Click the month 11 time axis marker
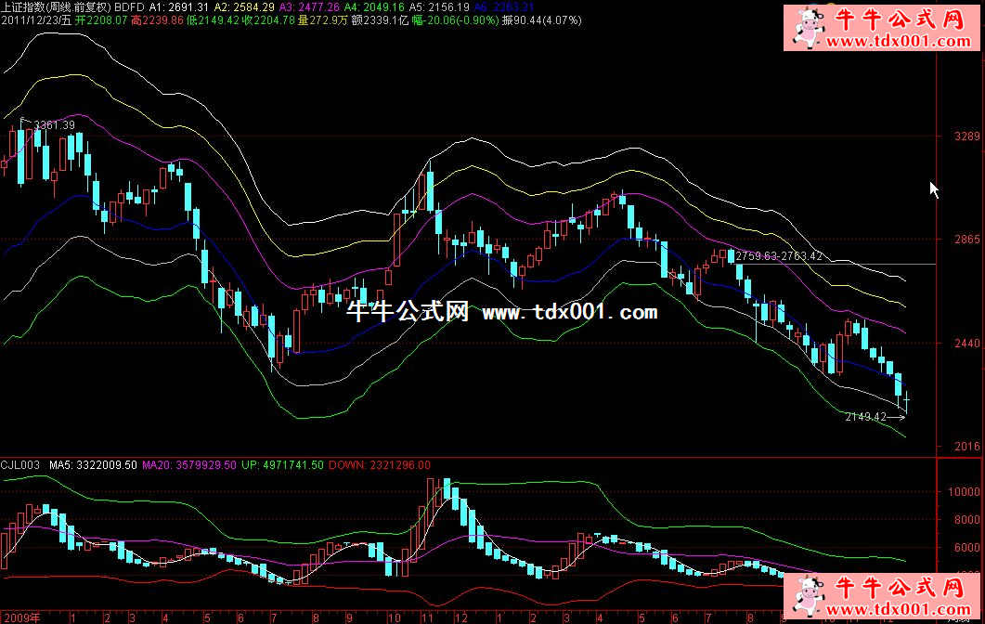The image size is (985, 624). 427,617
